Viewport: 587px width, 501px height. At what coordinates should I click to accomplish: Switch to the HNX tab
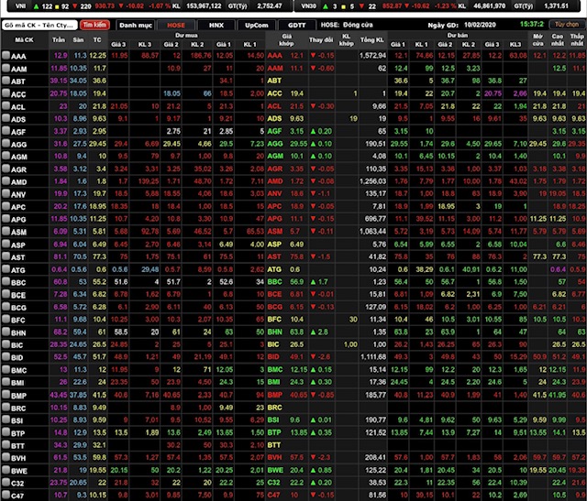[x=216, y=25]
